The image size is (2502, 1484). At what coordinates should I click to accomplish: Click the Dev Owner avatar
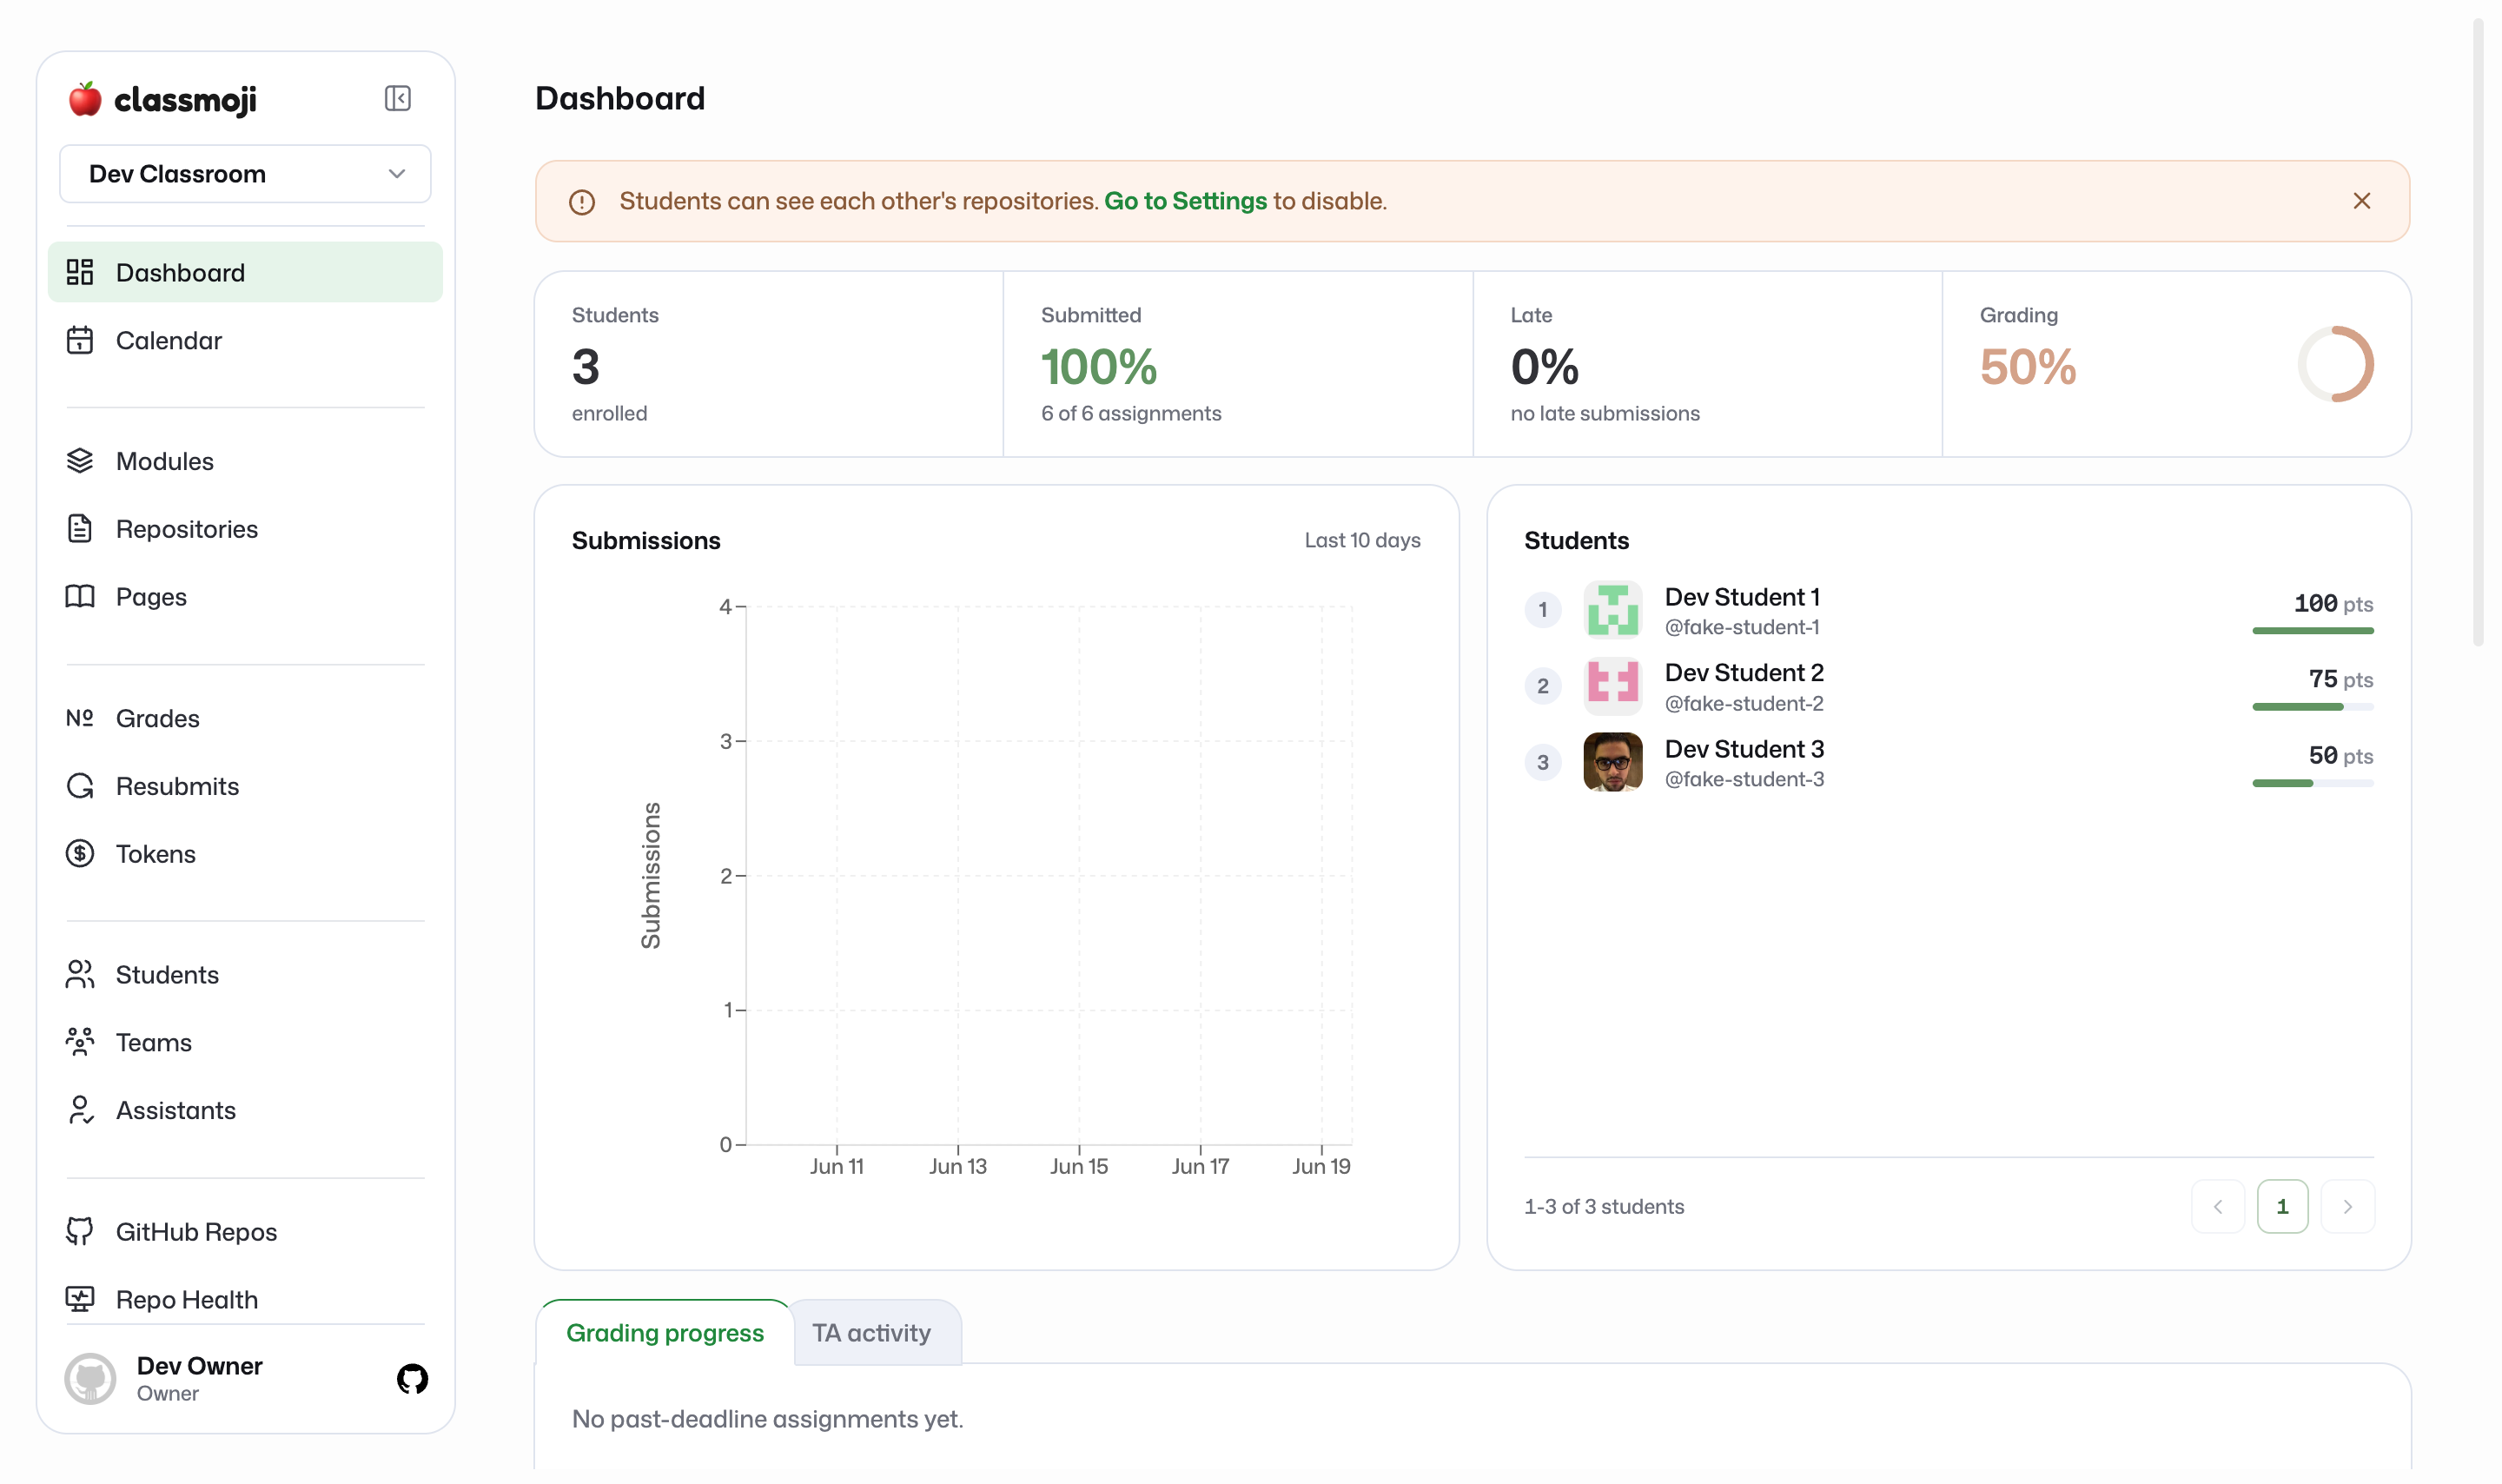tap(90, 1381)
